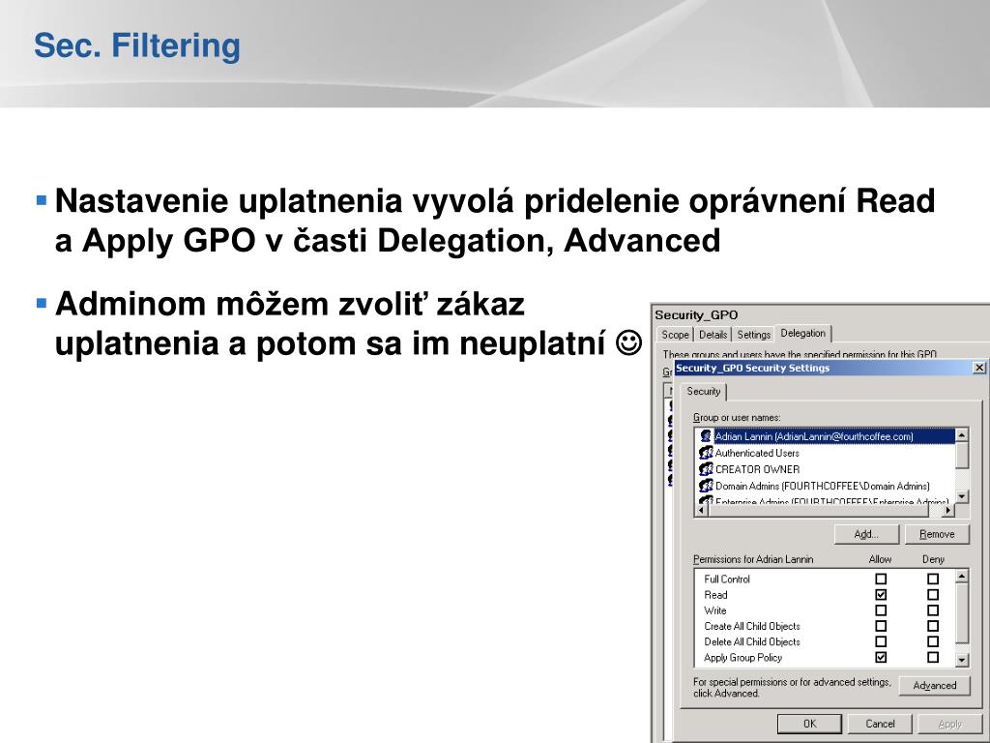Enable Deny checkbox for Full Control
This screenshot has height=743, width=990.
(x=933, y=579)
